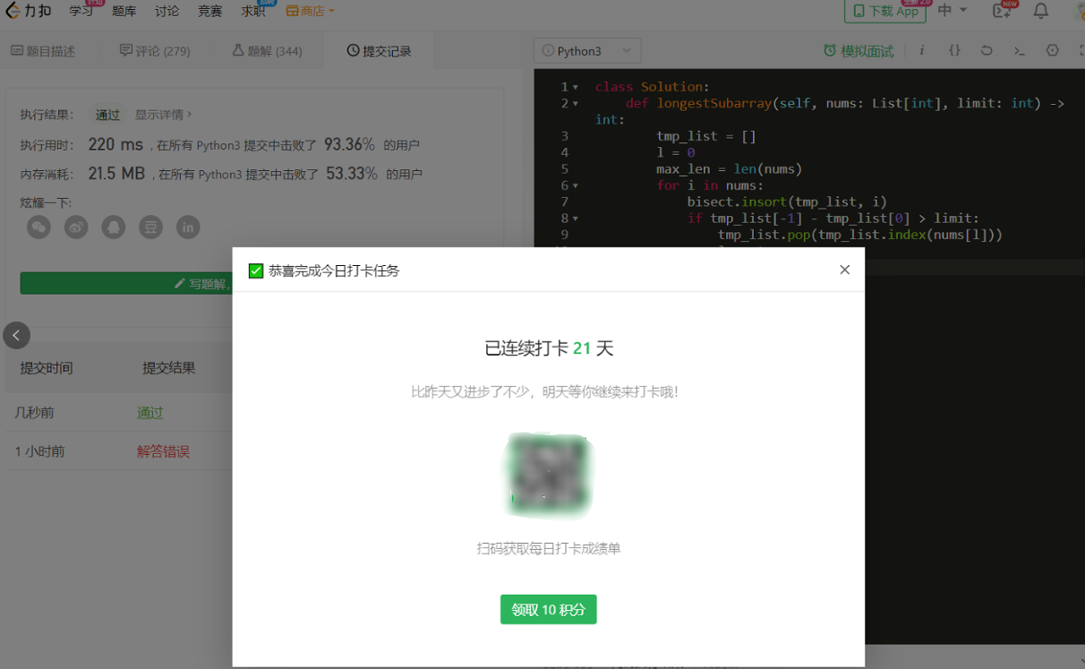1085x669 pixels.
Task: Click the 扫码获取每日打卡成绩单 caption
Action: tap(549, 548)
